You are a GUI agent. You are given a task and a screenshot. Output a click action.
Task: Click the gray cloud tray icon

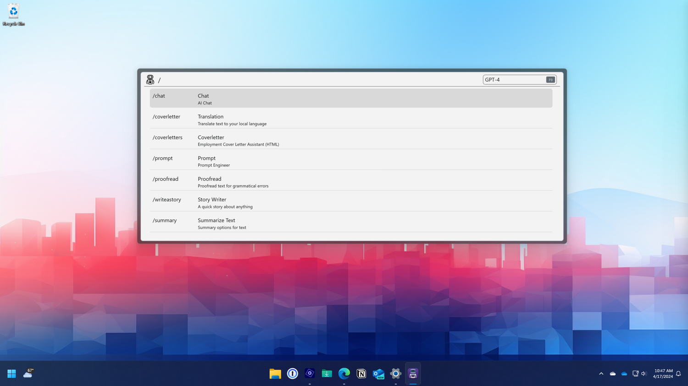pyautogui.click(x=613, y=374)
